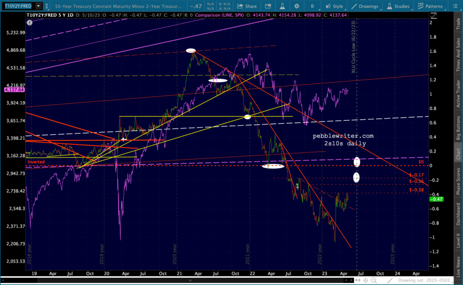
Task: Open the quick quote card icon
Action: point(268,6)
